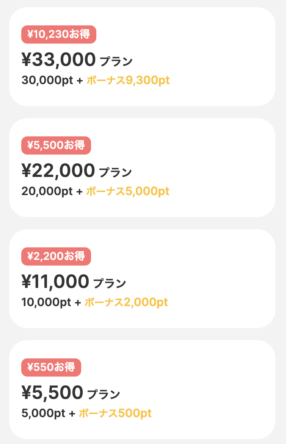Tap the ボーナス500pt bonus text
The image size is (286, 444).
(x=115, y=413)
